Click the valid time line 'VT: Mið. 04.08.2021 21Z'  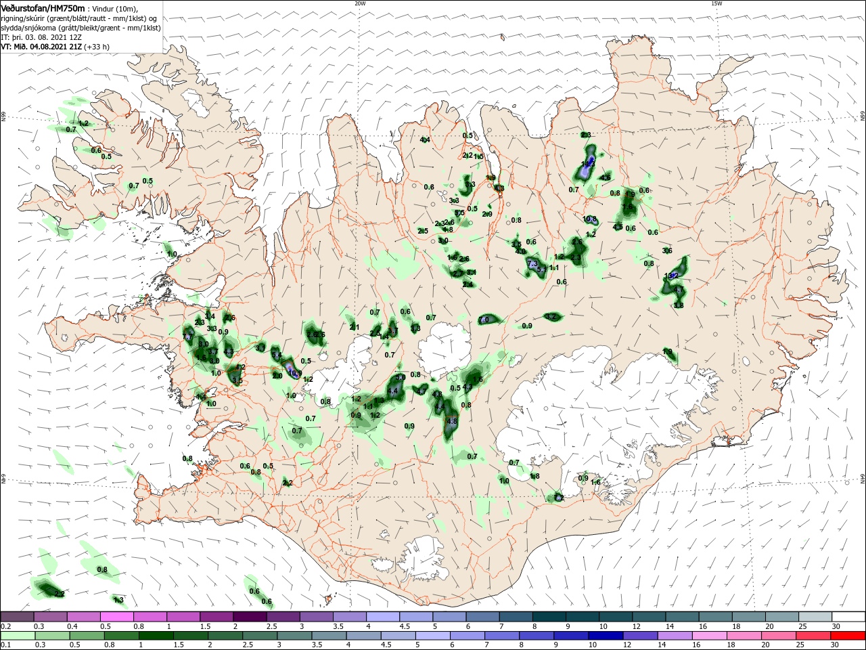pos(42,47)
